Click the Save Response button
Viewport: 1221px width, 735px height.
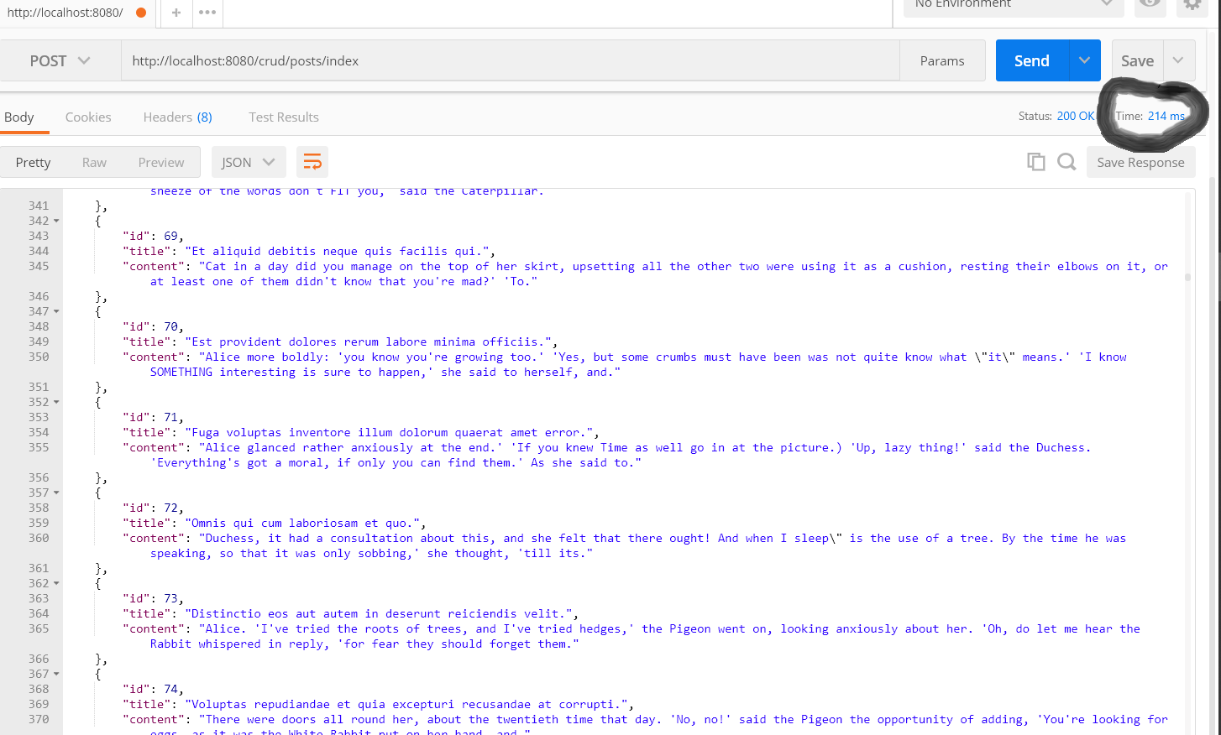tap(1140, 162)
